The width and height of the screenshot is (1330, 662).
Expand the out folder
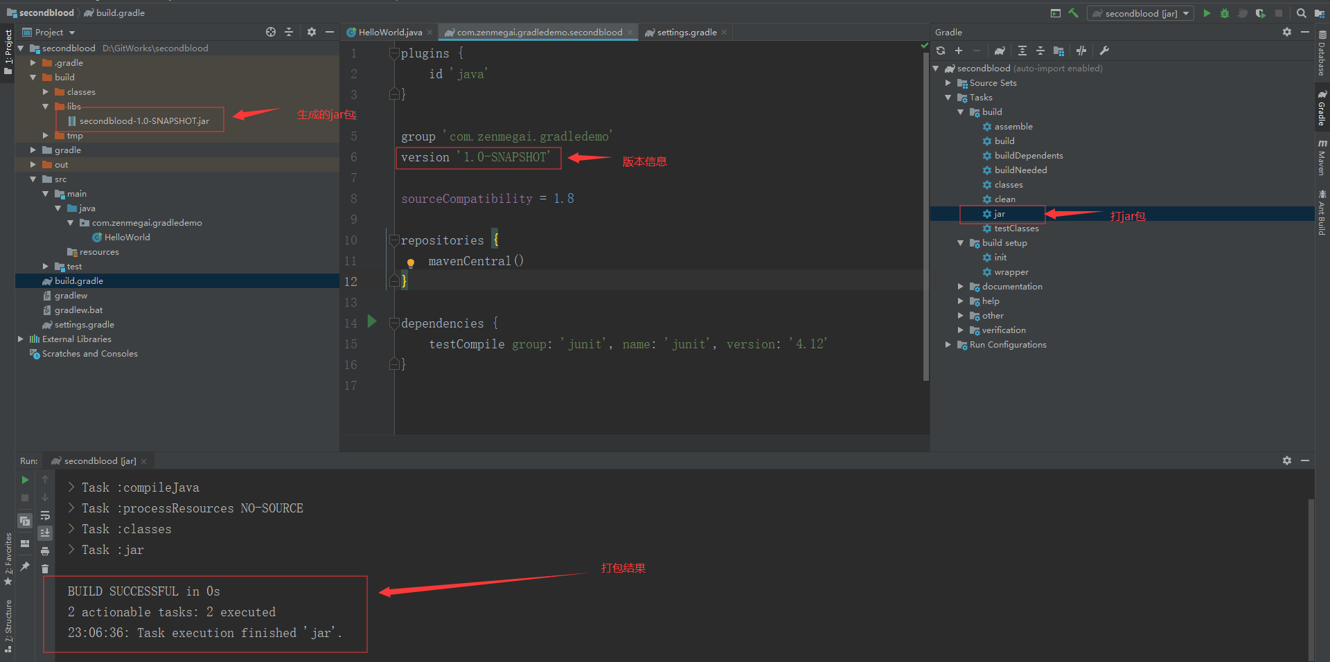[33, 165]
